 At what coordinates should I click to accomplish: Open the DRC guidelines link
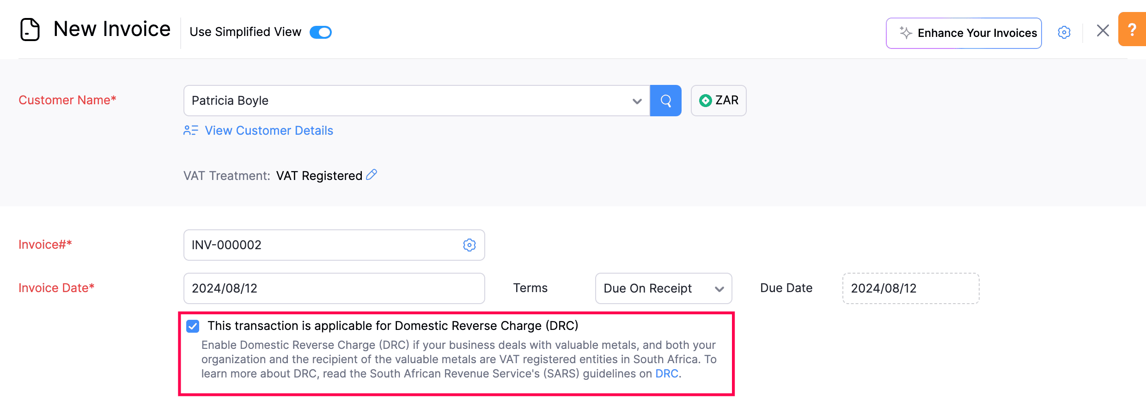(x=666, y=374)
